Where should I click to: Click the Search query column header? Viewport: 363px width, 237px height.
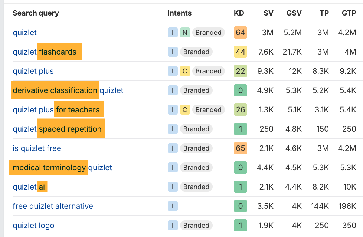[36, 13]
